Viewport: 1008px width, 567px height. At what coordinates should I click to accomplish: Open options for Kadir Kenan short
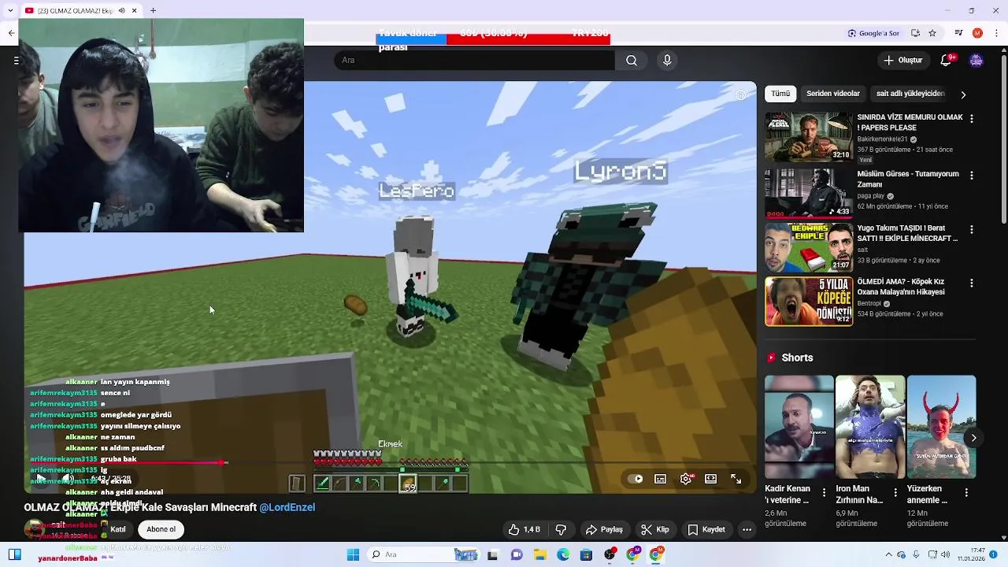(x=825, y=492)
